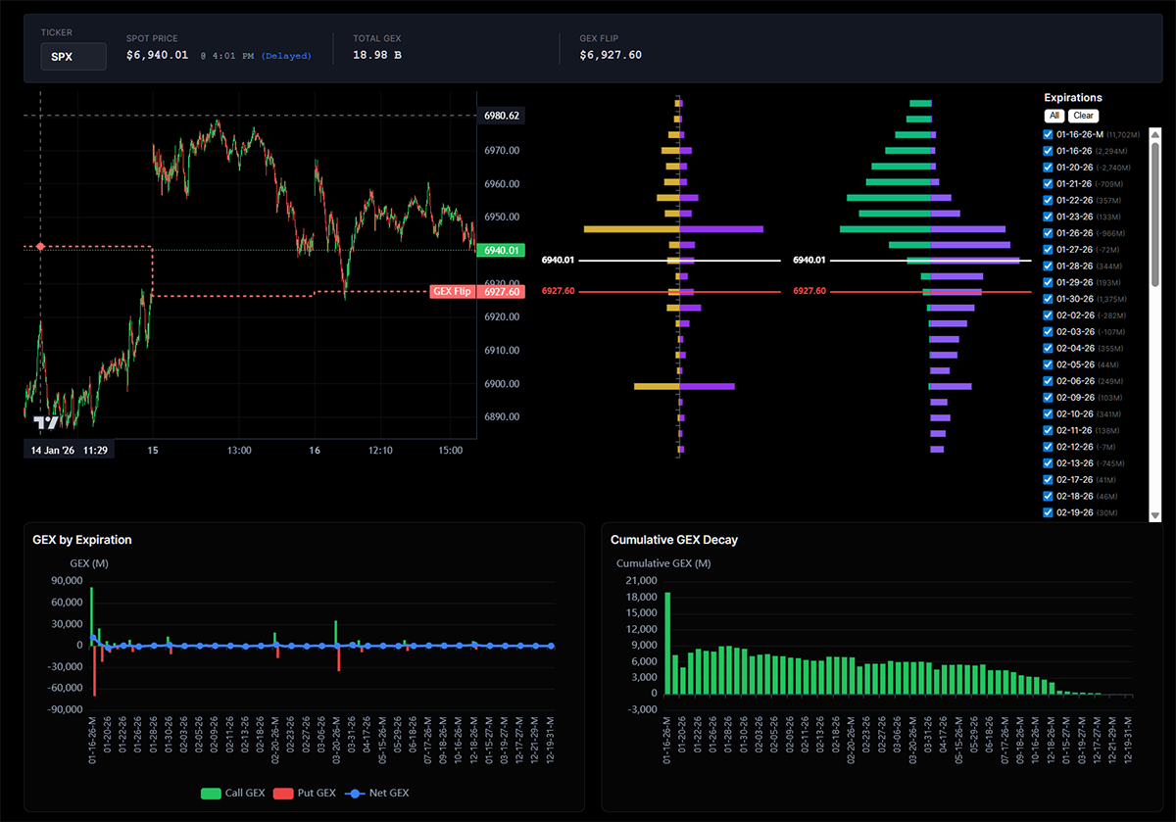Uncheck the 01-16-26-M expiration checkbox
1176x822 pixels.
[1048, 134]
